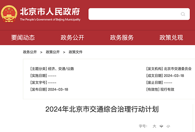Open the 要闻动态 navigation tab
The height and width of the screenshot is (132, 195).
pyautogui.click(x=23, y=38)
